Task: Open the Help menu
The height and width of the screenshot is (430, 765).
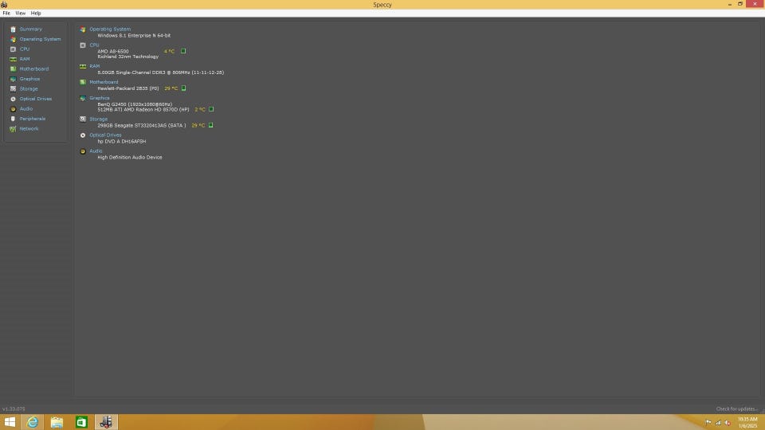Action: (x=36, y=14)
